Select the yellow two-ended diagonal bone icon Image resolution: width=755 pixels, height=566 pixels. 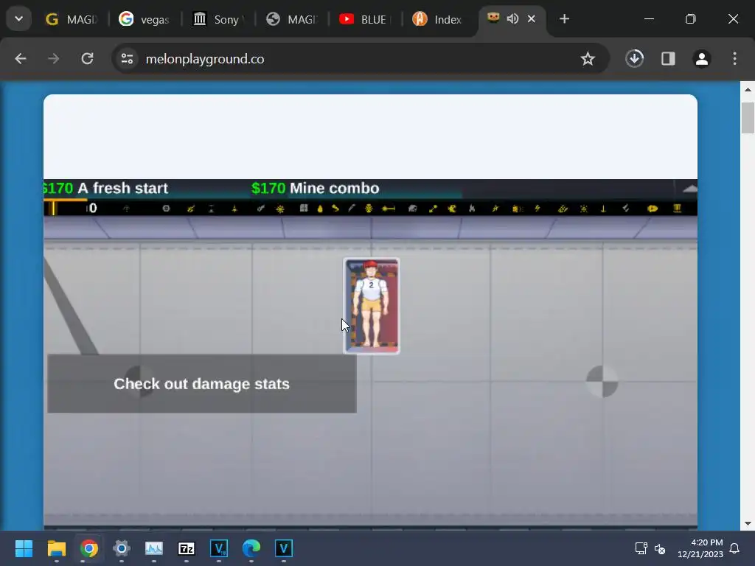click(x=433, y=209)
